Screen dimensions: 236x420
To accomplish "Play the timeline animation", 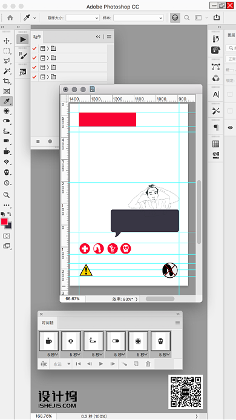I will pyautogui.click(x=101, y=364).
